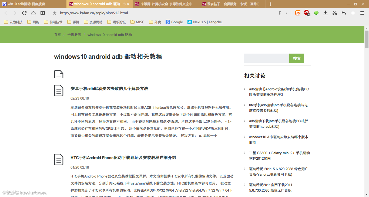Viewport: 369px width, 197px height.
Task: Open article 安卓手机adb驱动安装失败的几个解决方法
Action: click(109, 88)
